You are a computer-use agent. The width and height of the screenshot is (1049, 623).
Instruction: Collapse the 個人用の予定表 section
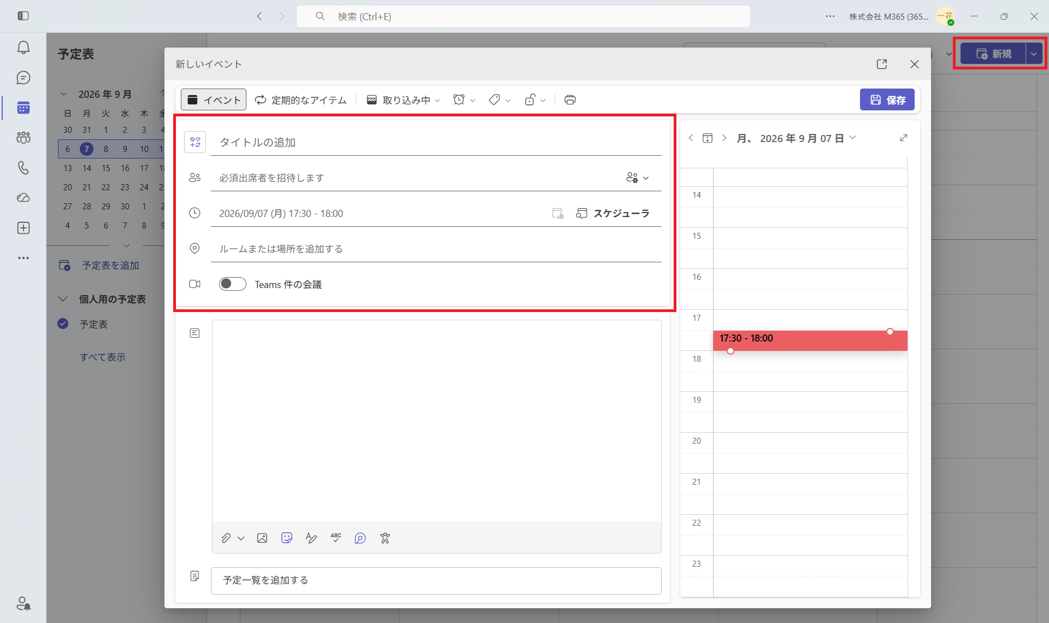click(x=63, y=299)
